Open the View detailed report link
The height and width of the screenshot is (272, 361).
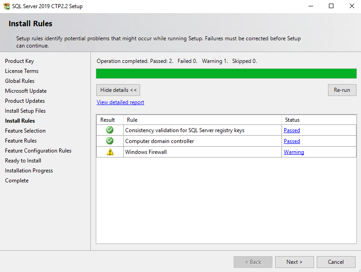coord(121,102)
